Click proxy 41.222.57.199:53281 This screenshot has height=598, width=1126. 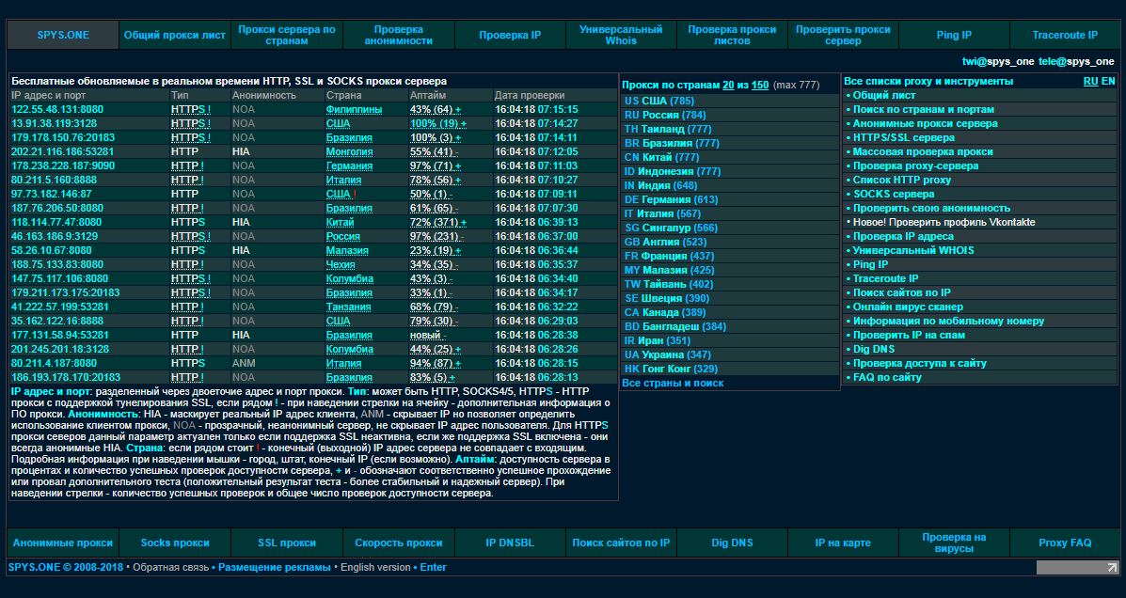60,307
